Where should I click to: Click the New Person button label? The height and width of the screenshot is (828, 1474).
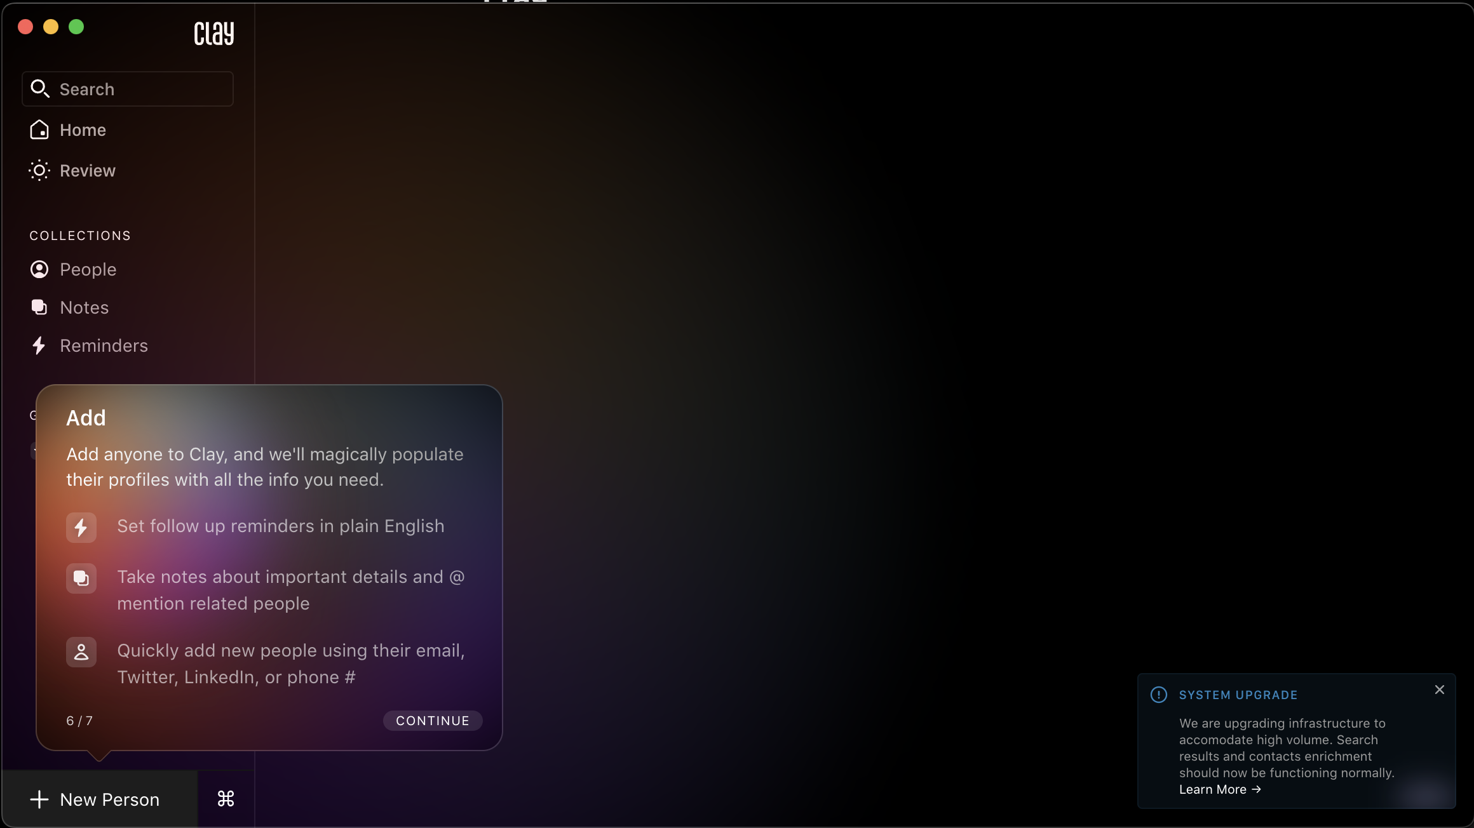[109, 799]
